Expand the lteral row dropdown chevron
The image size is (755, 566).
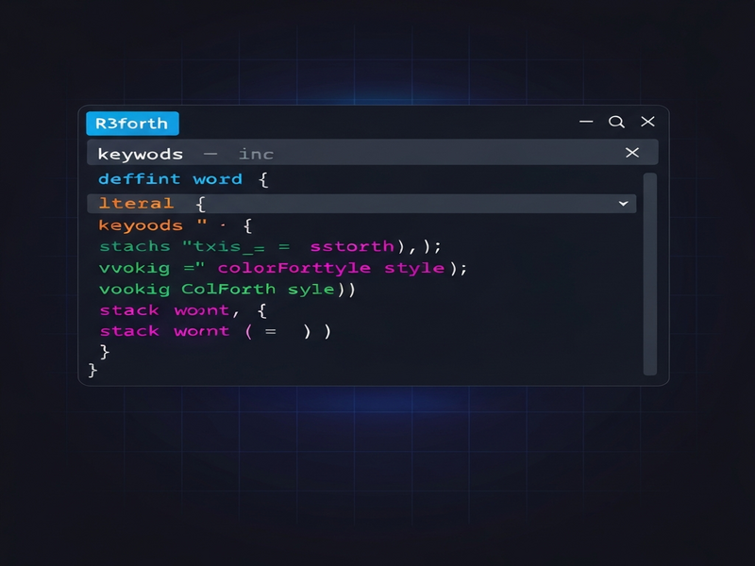pyautogui.click(x=624, y=204)
